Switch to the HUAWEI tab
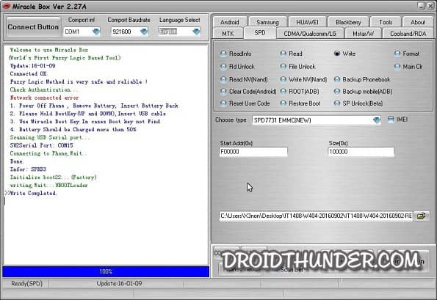The height and width of the screenshot is (300, 437). pos(307,22)
